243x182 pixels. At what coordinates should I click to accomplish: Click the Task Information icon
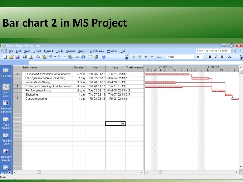click(90, 57)
